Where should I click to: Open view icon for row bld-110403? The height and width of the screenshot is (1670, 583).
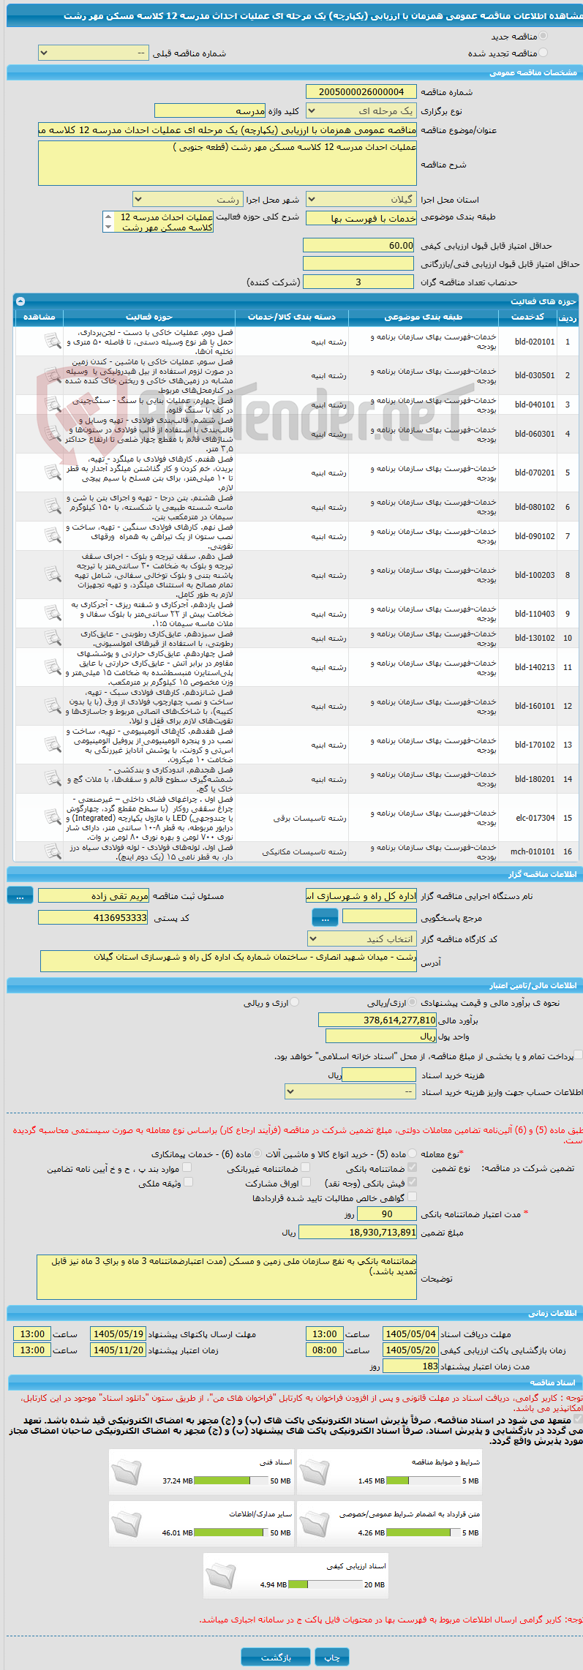pyautogui.click(x=53, y=614)
